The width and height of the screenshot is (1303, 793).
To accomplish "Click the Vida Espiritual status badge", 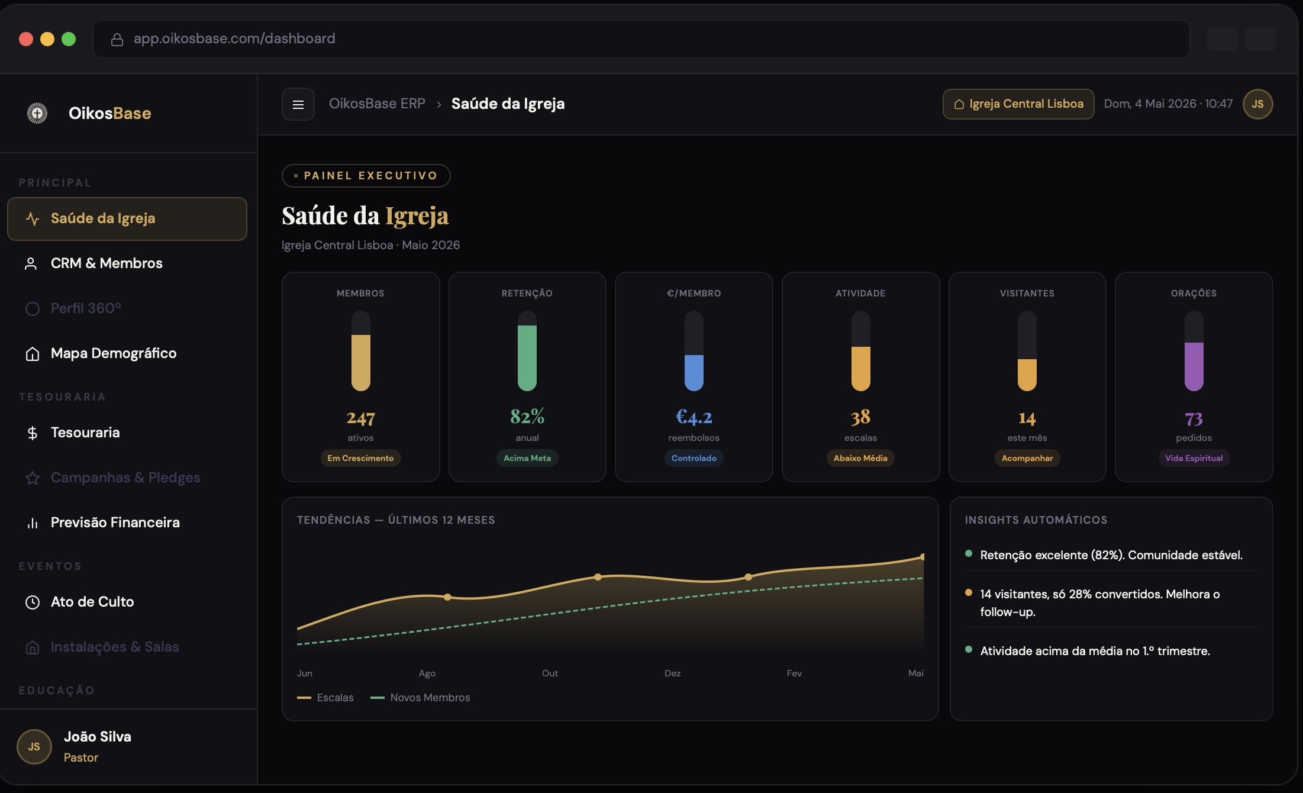I will click(x=1194, y=458).
